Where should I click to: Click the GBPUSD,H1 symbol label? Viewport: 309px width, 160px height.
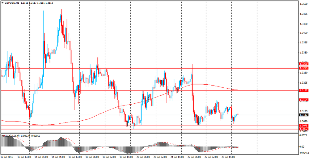pyautogui.click(x=12, y=3)
